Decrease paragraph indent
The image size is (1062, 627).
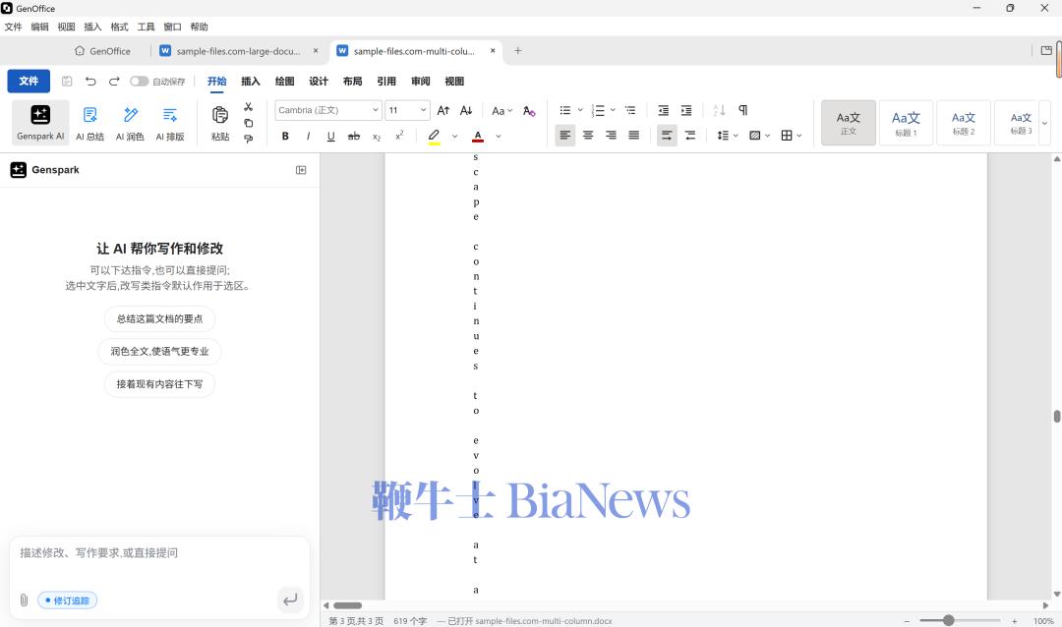click(x=664, y=110)
